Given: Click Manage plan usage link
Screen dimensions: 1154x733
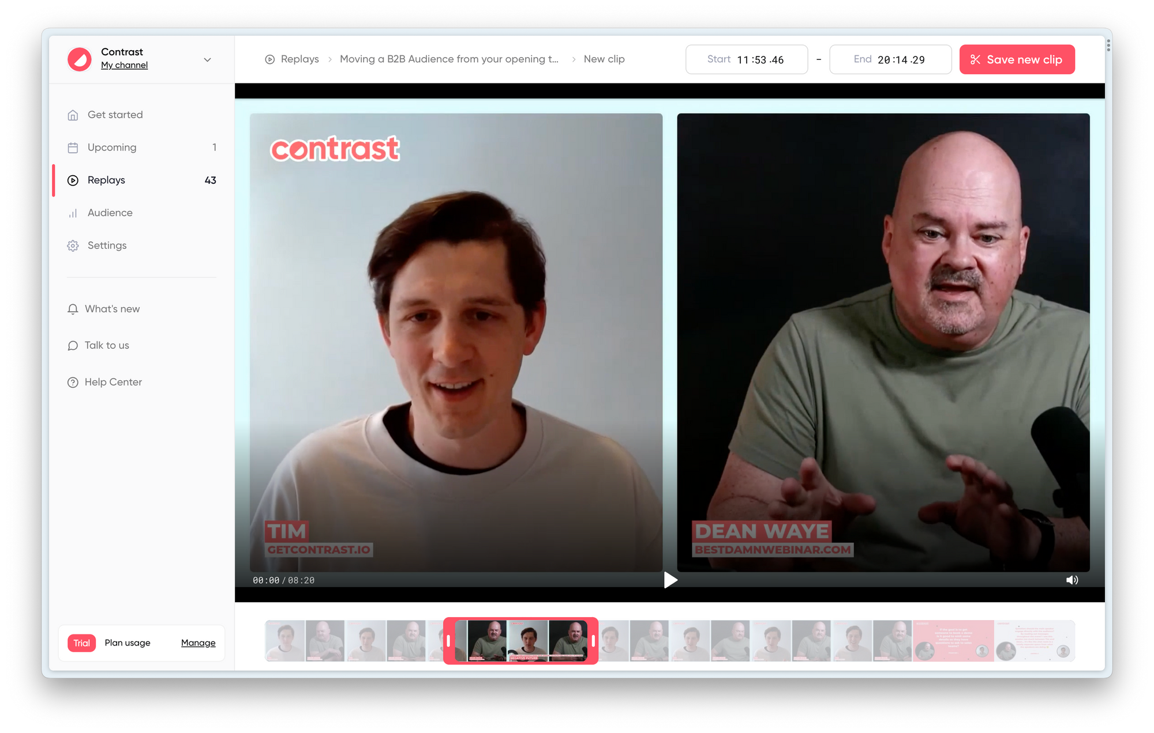Looking at the screenshot, I should (x=197, y=643).
